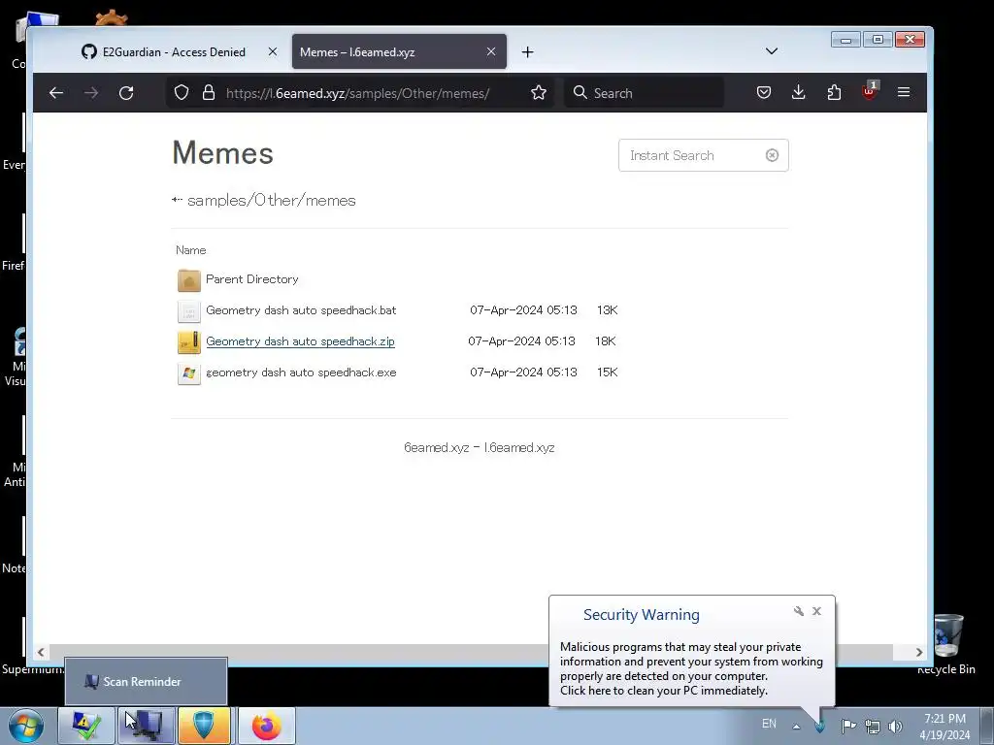Open the Firefox downloads panel
994x745 pixels.
[799, 92]
